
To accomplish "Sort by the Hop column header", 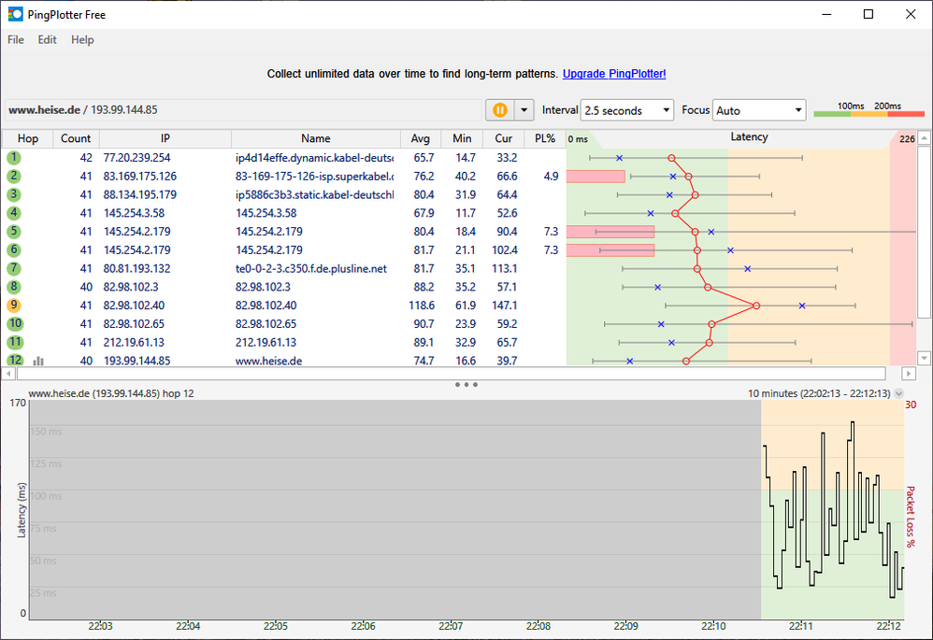I will click(27, 138).
